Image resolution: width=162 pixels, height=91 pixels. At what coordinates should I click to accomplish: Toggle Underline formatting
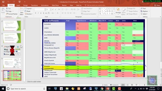pos(41,13)
